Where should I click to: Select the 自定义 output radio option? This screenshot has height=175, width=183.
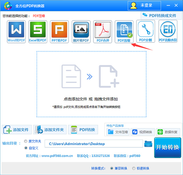click(x=31, y=148)
